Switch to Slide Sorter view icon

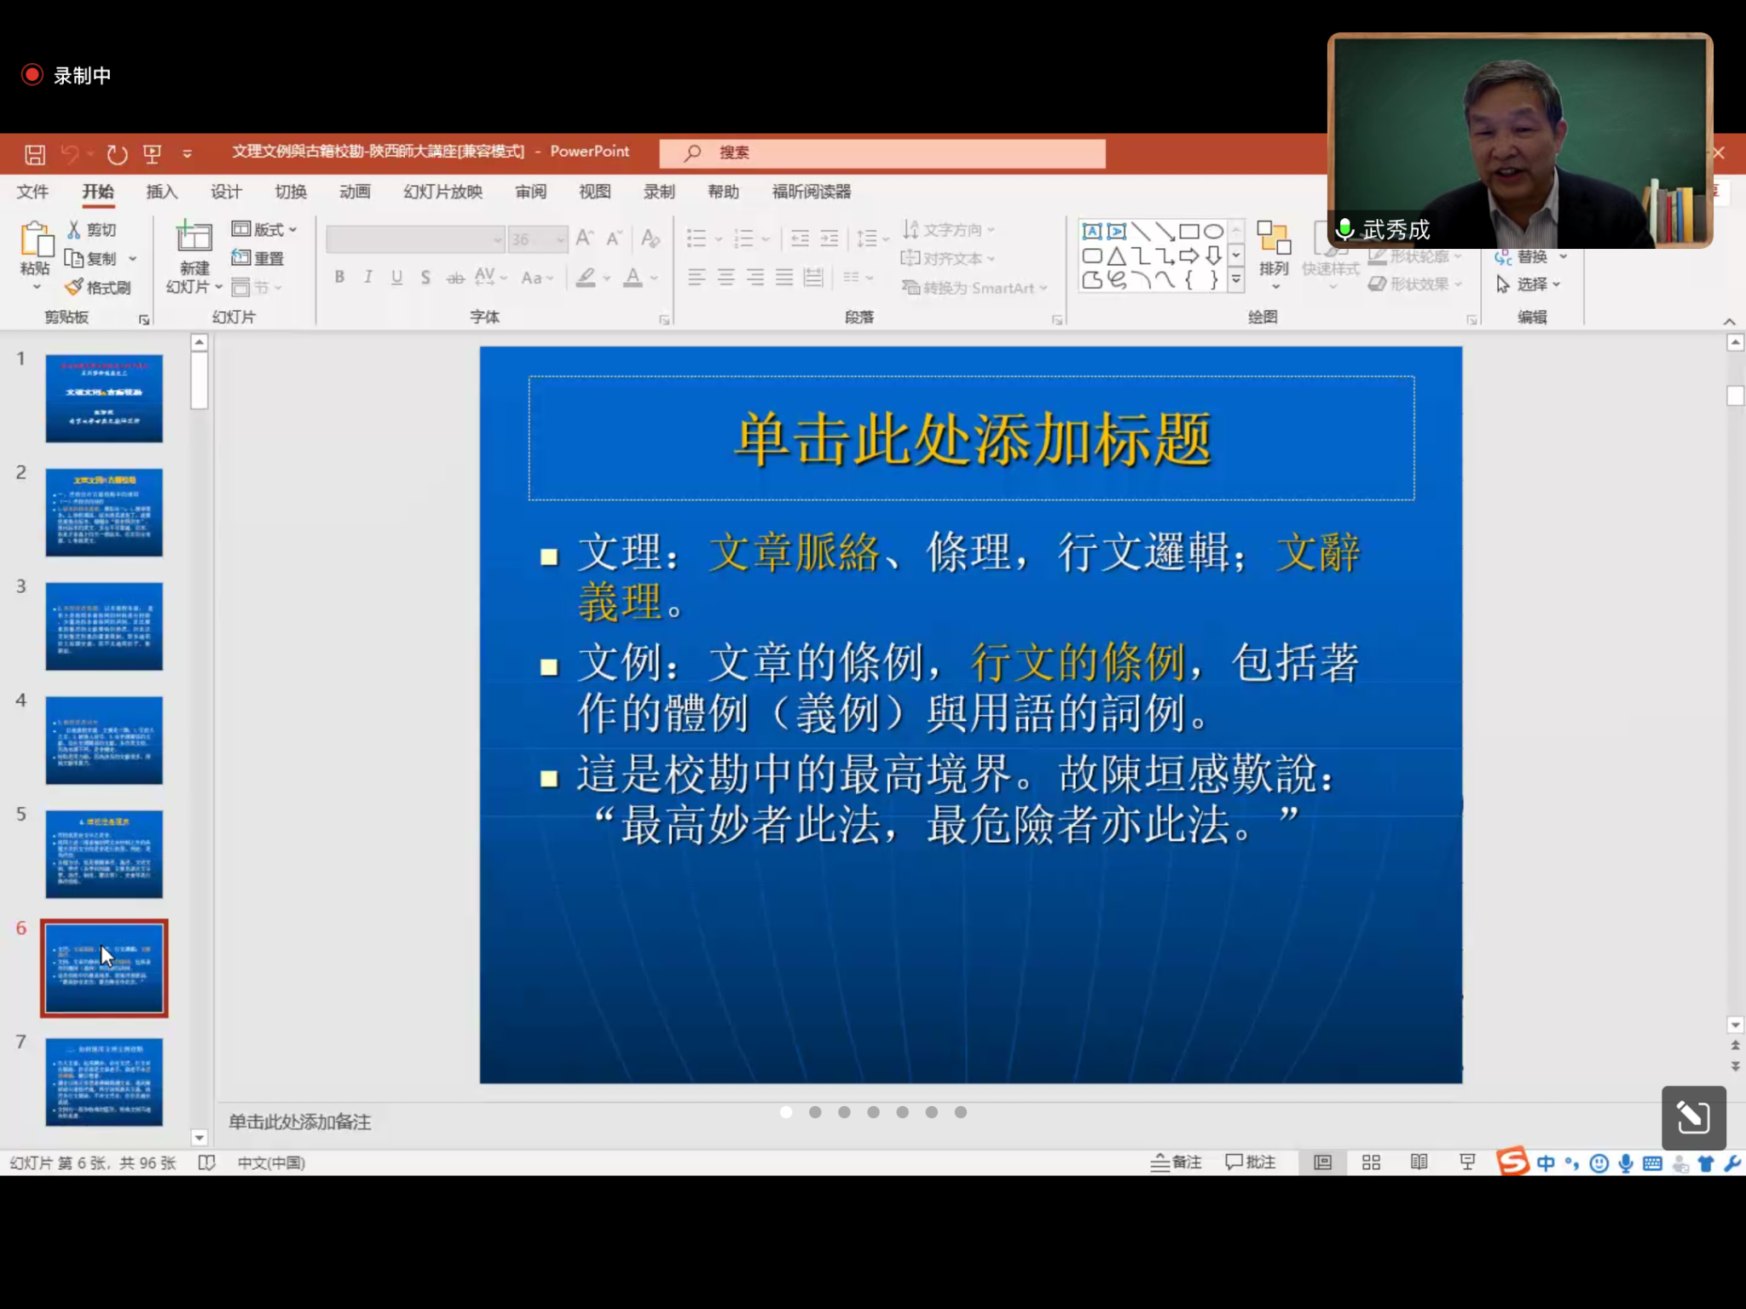pos(1371,1162)
